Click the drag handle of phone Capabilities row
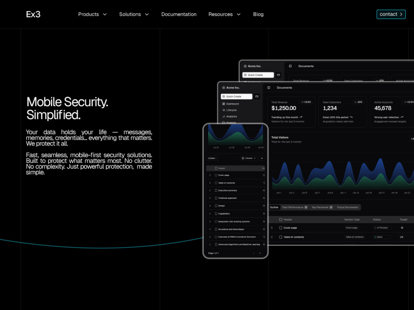This screenshot has width=414, height=310. [x=210, y=214]
